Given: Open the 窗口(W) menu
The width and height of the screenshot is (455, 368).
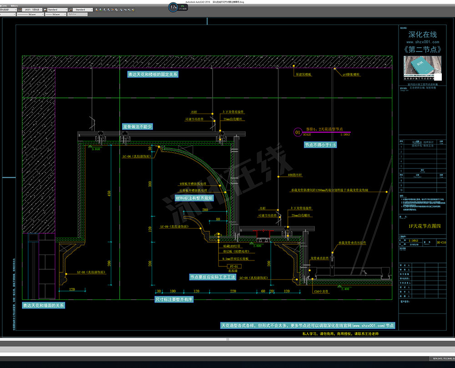Looking at the screenshot, I should tap(3, 6).
